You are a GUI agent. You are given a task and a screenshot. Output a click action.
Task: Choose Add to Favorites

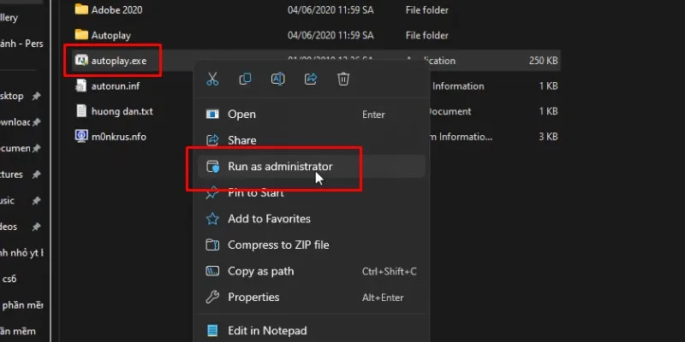(x=311, y=219)
